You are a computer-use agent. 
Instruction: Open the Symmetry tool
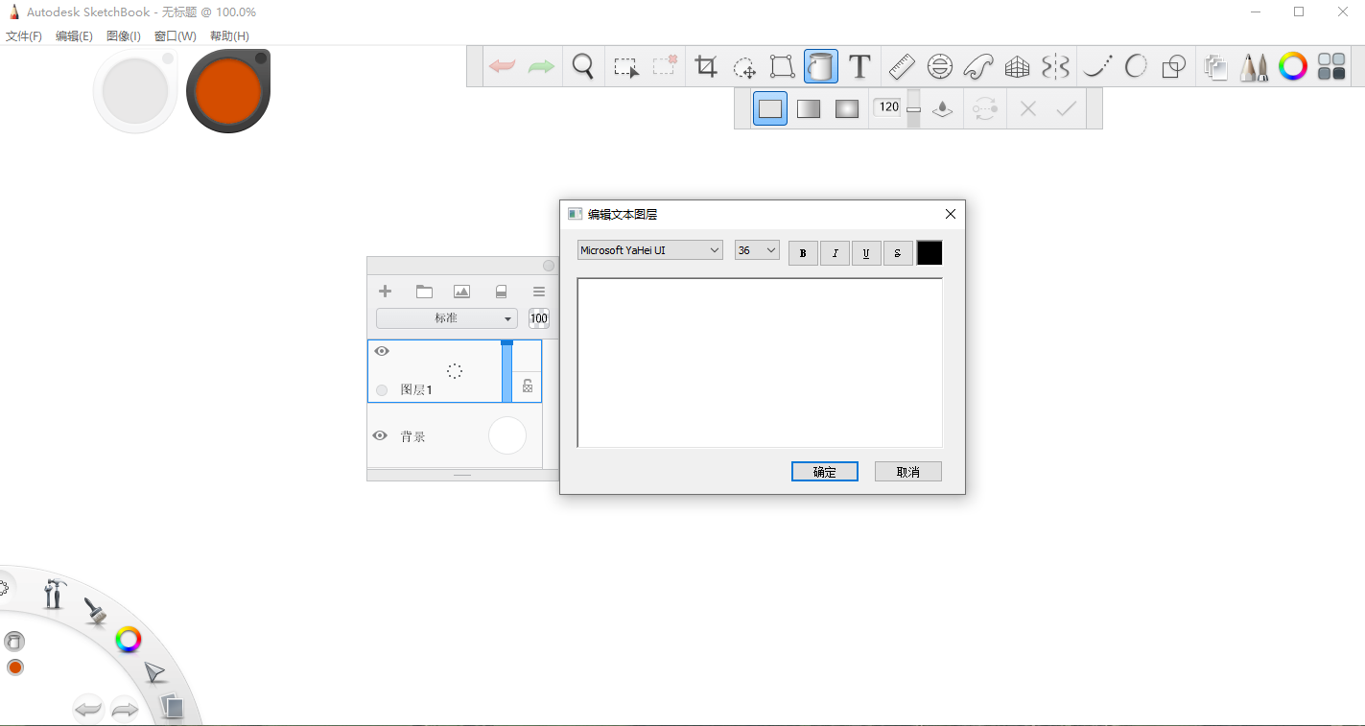pos(1055,66)
